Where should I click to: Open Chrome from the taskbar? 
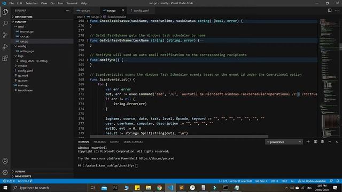159,188
